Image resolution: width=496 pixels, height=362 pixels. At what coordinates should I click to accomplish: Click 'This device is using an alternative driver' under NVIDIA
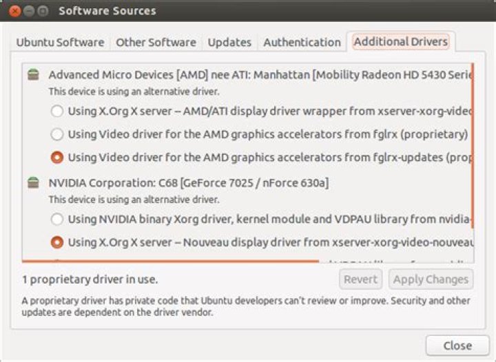pos(134,200)
